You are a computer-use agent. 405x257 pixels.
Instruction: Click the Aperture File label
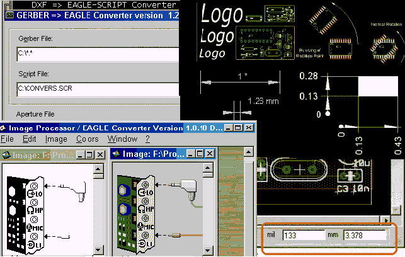(x=35, y=114)
